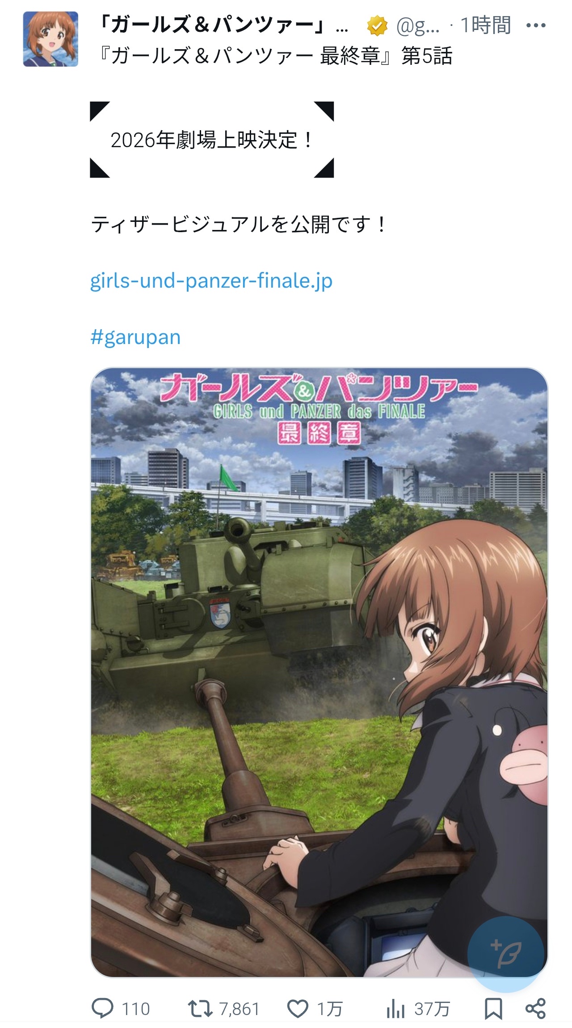Open the teaser visual image
The image size is (572, 1028).
point(319,672)
